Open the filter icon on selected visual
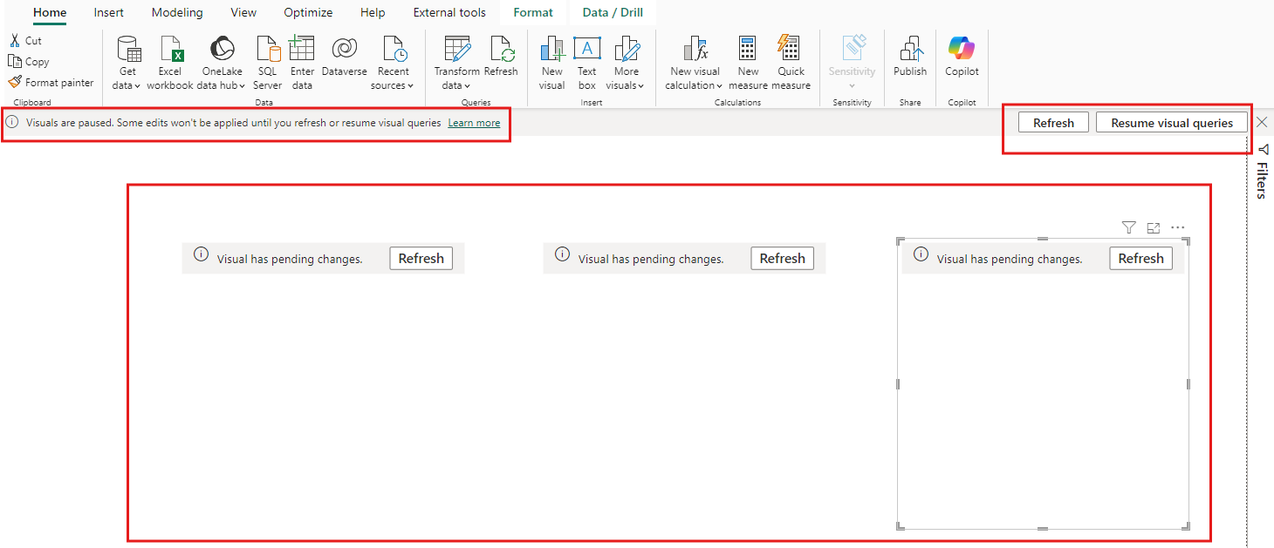This screenshot has width=1274, height=548. pos(1128,227)
